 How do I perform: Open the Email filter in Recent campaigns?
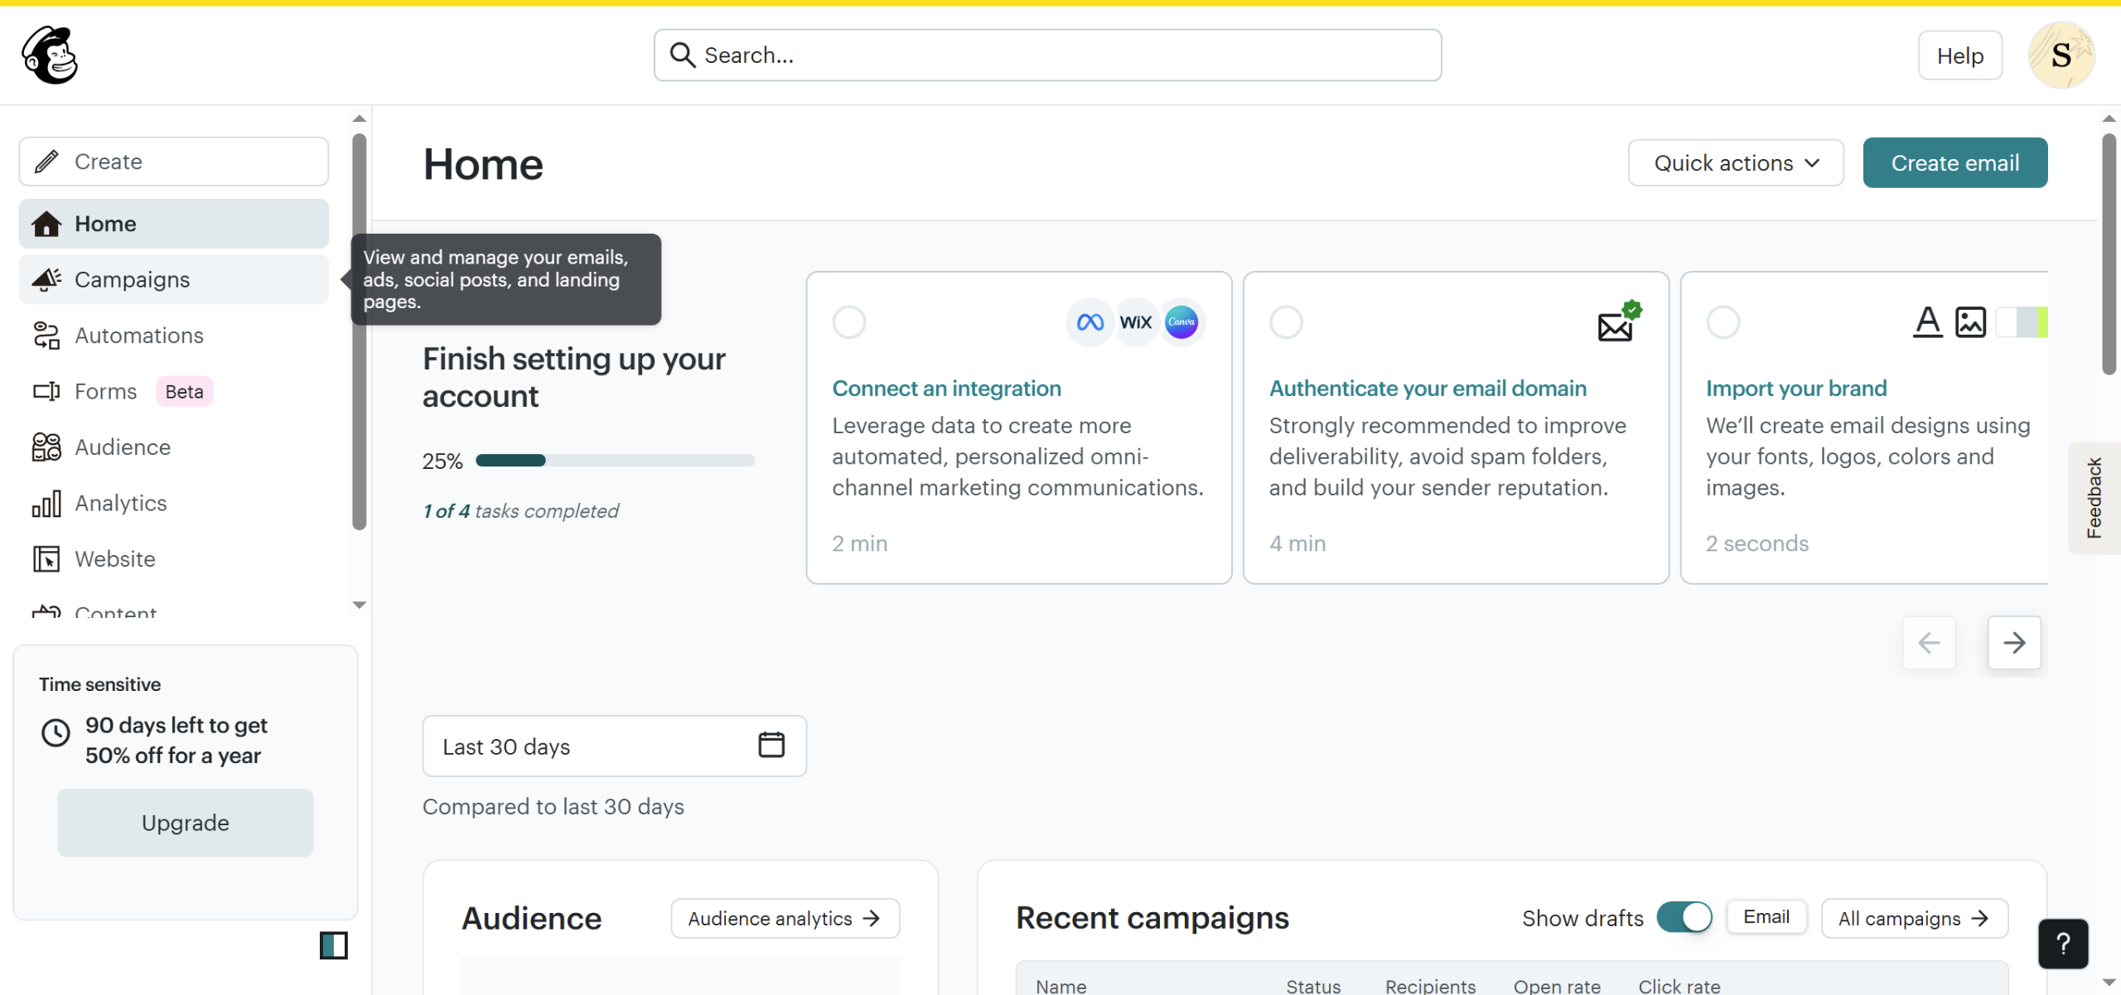click(1766, 917)
